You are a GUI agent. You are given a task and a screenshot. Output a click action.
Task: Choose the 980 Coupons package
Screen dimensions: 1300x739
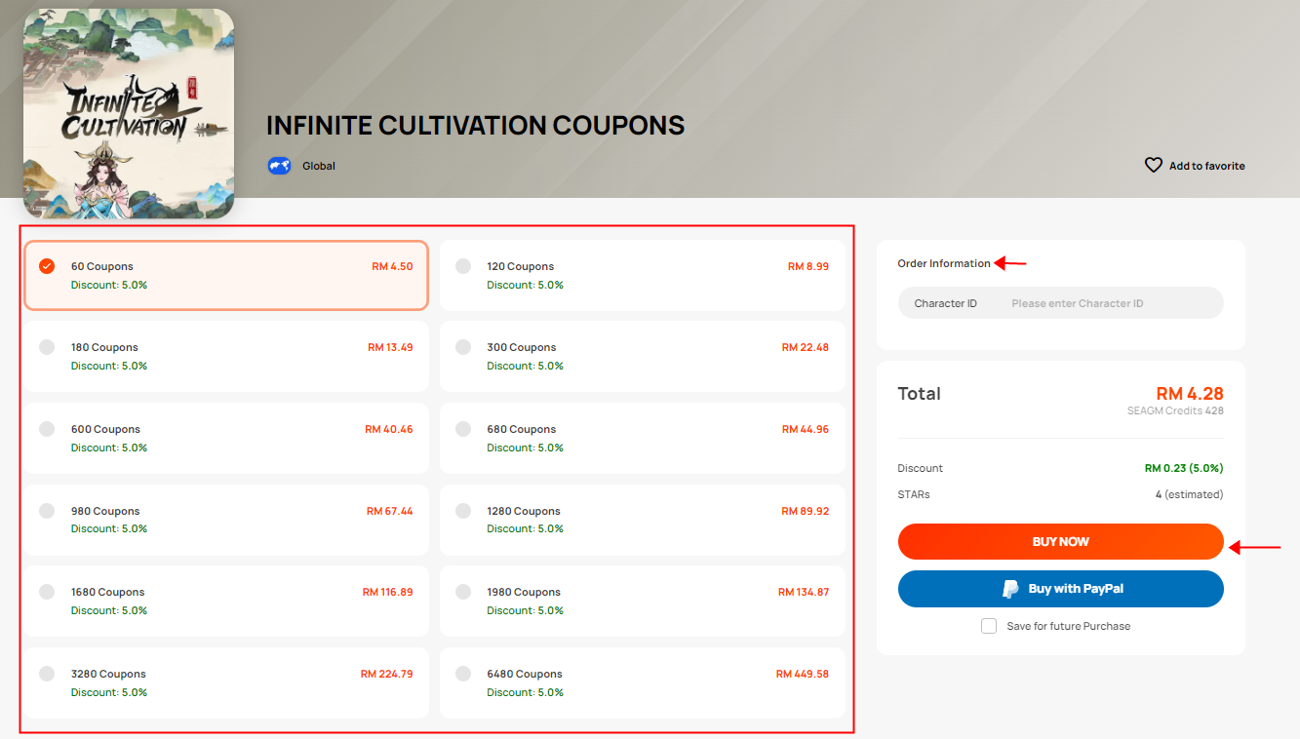pos(226,521)
